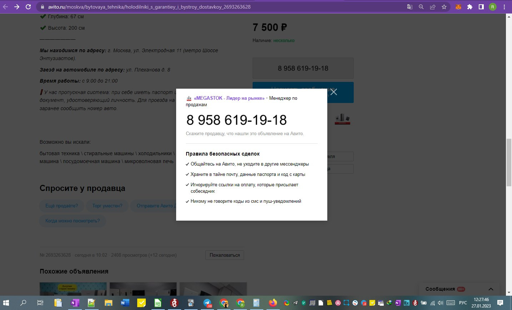
Task: Click the 8 958 619-19-18 phone button
Action: (x=303, y=68)
